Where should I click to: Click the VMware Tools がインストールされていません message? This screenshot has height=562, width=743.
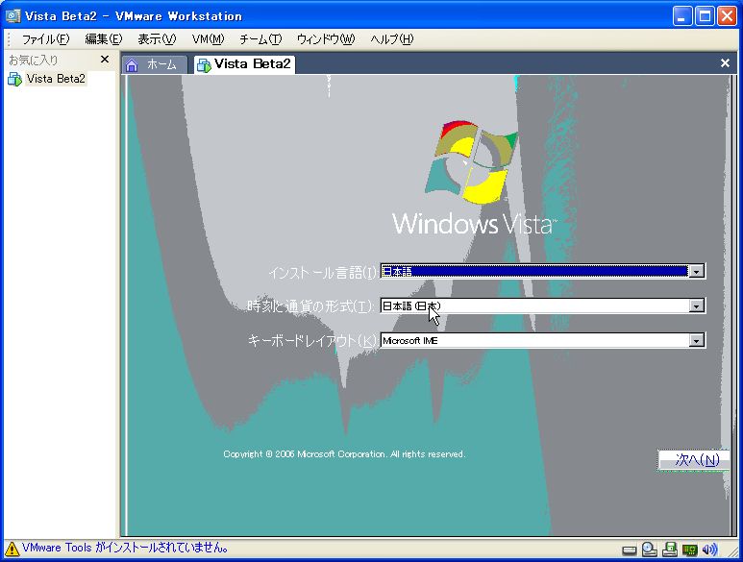click(x=125, y=548)
